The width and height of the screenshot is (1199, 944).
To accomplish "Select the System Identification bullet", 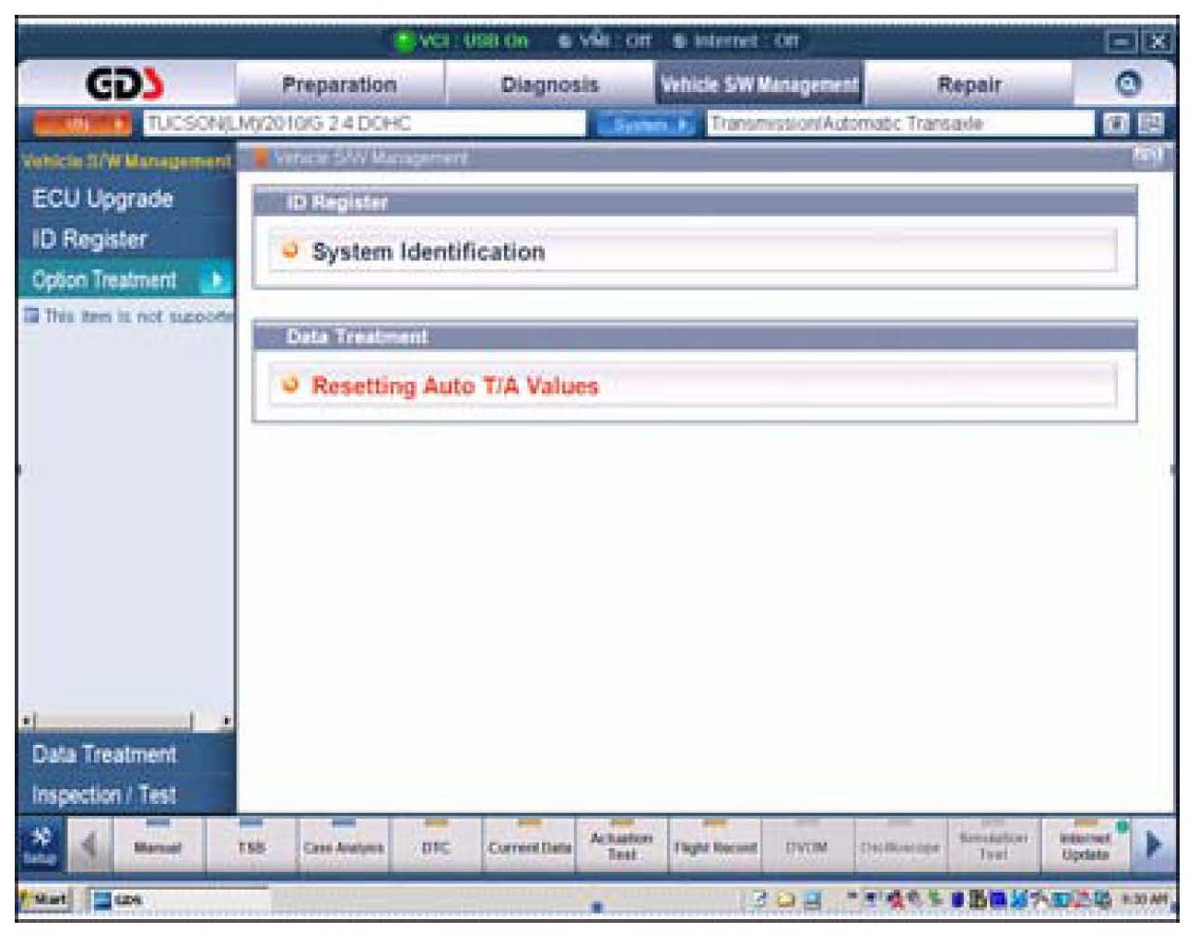I will pos(290,250).
